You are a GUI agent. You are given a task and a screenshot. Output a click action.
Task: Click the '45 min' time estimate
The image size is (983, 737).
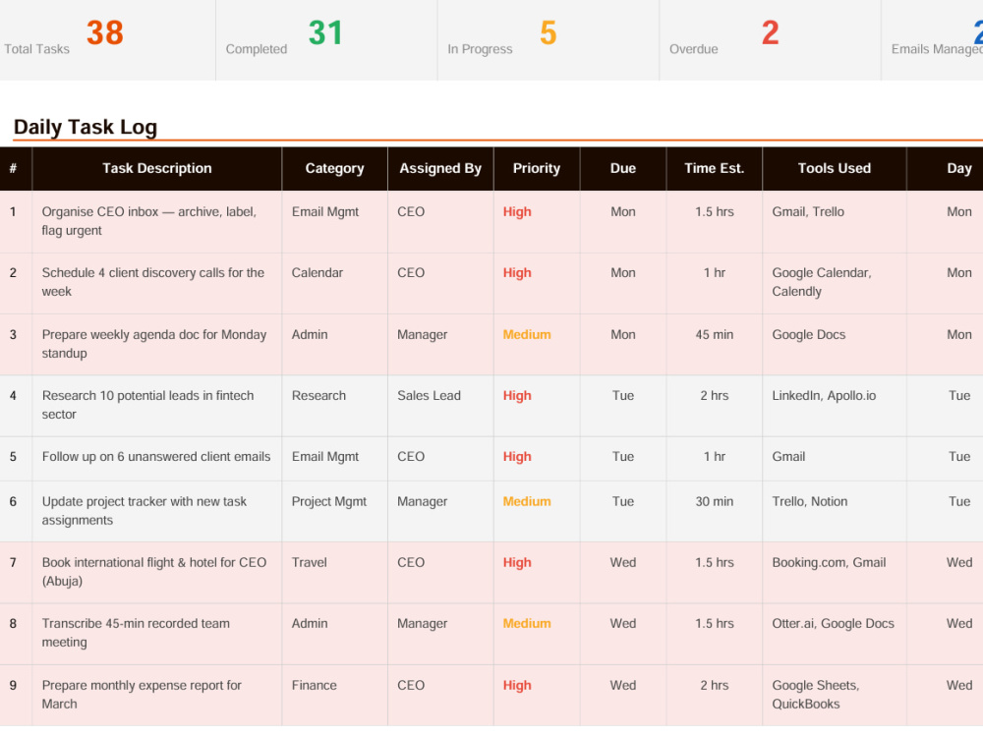click(714, 335)
